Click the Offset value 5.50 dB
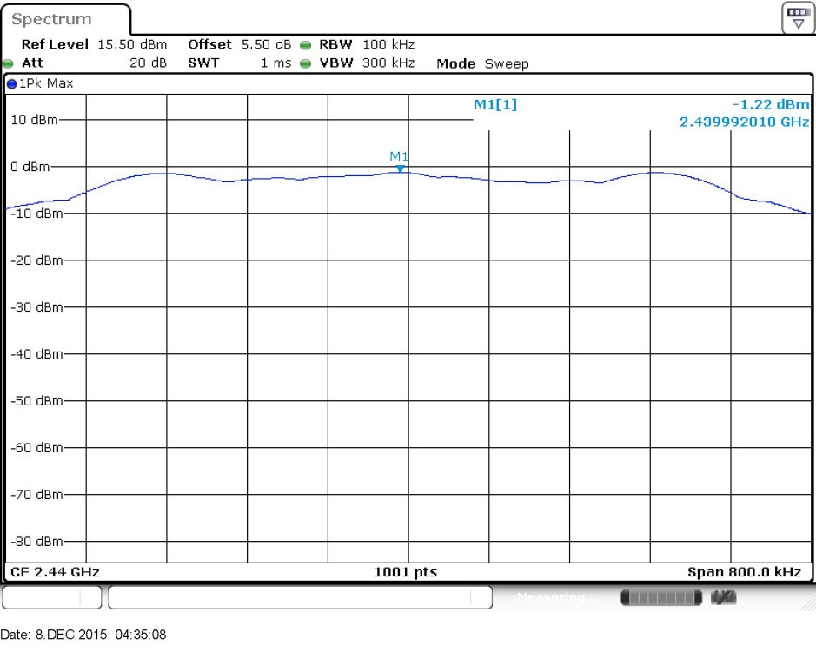The height and width of the screenshot is (658, 816). click(x=265, y=44)
